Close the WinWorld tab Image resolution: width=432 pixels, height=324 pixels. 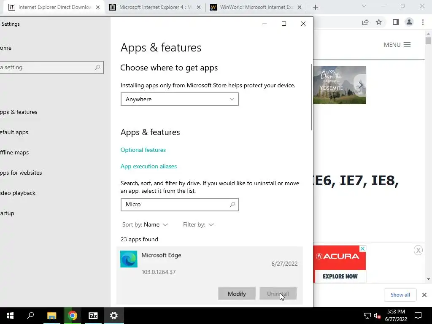coord(300,7)
